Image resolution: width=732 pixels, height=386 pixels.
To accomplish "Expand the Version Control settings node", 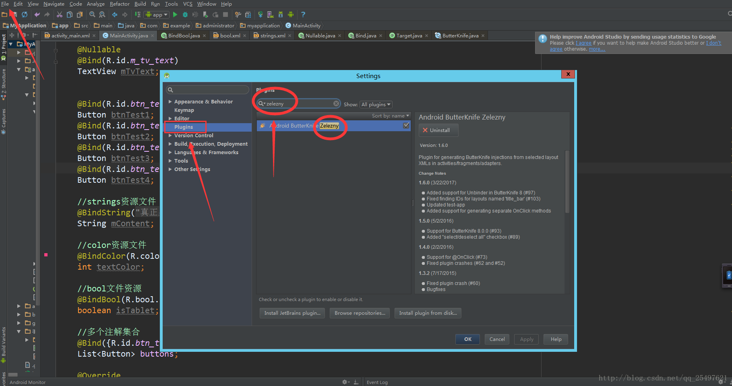I will point(170,135).
